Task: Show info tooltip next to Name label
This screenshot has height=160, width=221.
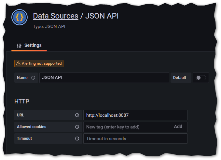Action: click(33, 78)
